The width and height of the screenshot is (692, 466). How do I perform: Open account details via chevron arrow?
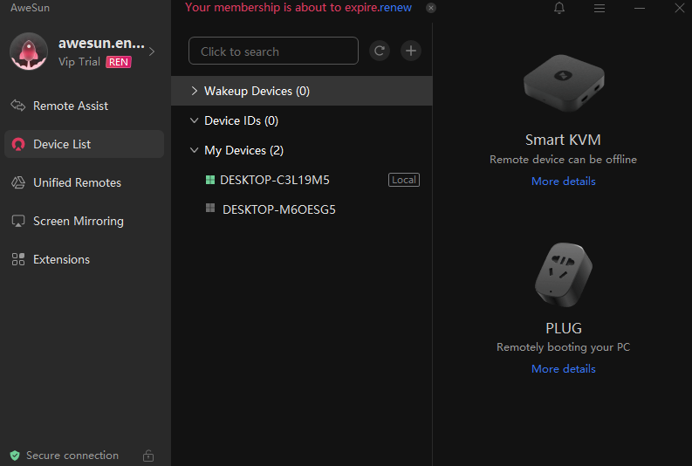click(152, 51)
